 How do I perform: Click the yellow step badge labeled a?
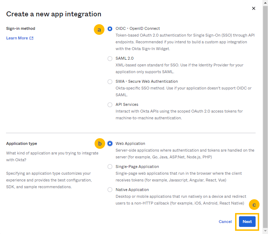99,30
